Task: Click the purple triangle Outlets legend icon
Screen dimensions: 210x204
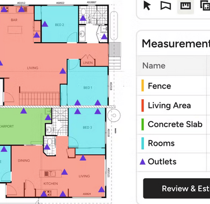Action: (x=143, y=162)
